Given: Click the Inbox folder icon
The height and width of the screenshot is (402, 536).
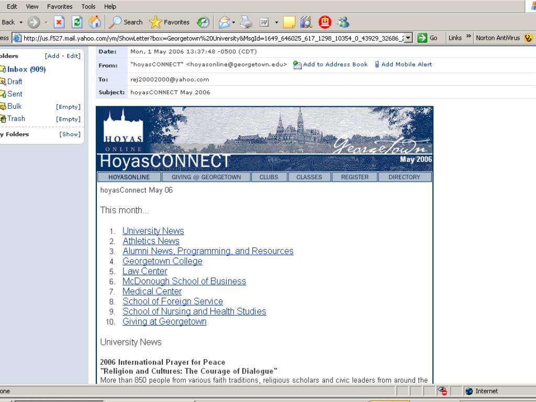Looking at the screenshot, I should coord(3,70).
